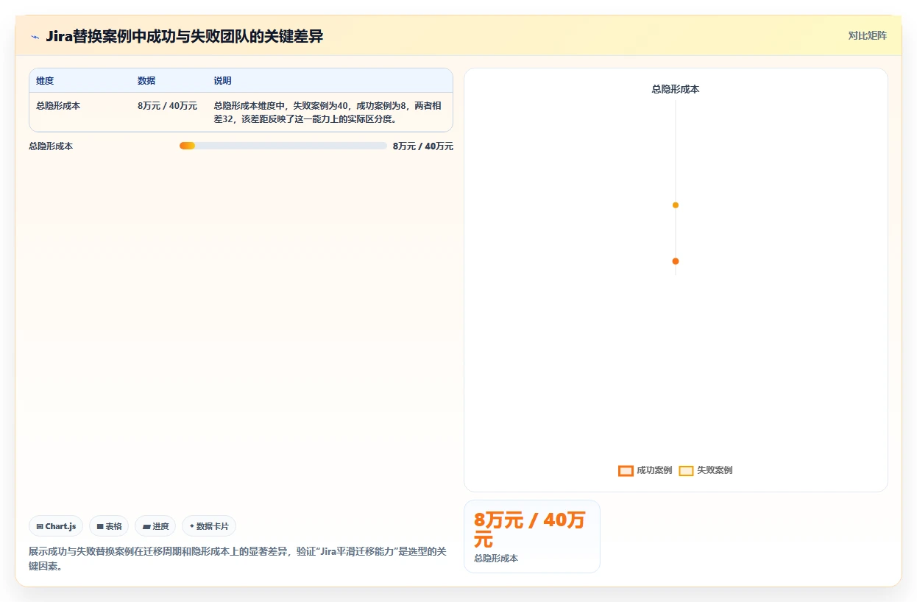The image size is (917, 602).
Task: Toggle the 成功案例 legend swatch
Action: 626,471
